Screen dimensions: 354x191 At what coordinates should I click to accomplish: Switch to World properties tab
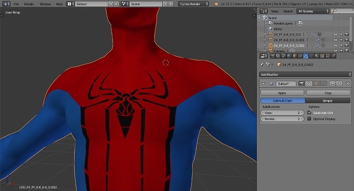(x=289, y=56)
